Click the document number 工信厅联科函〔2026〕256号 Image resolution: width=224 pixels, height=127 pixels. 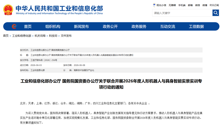pyautogui.click(x=44, y=60)
